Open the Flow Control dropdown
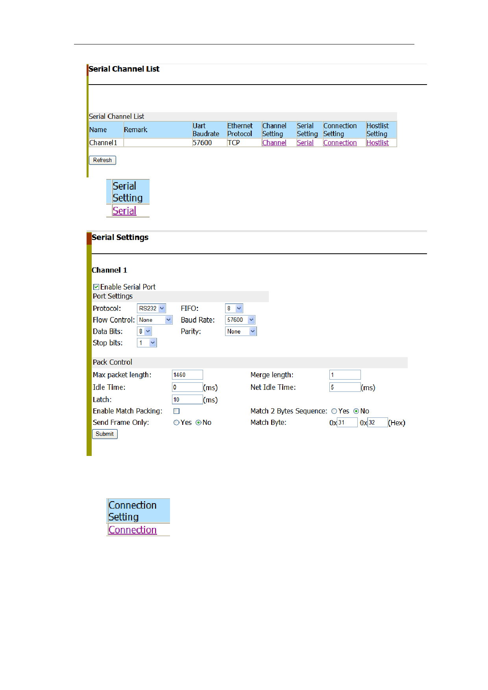 (155, 320)
